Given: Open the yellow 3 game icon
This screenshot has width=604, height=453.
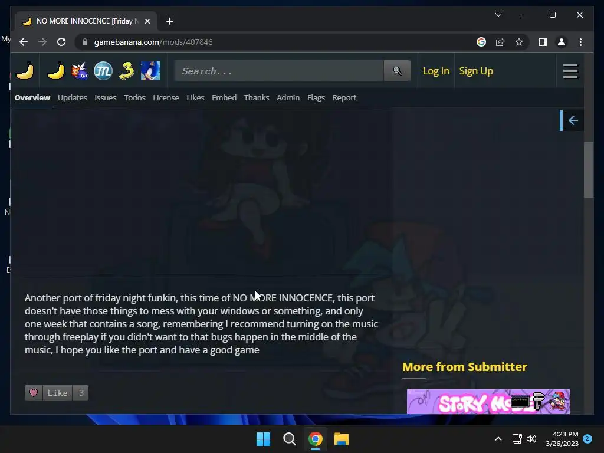Looking at the screenshot, I should click(x=127, y=71).
